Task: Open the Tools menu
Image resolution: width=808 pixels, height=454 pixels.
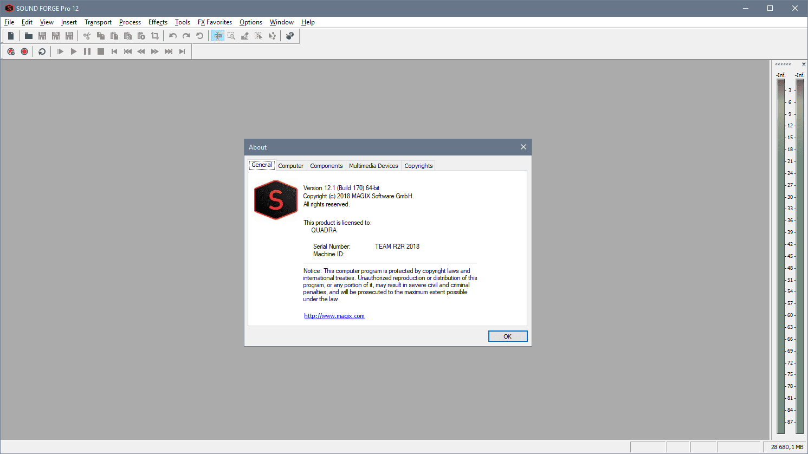Action: pyautogui.click(x=183, y=22)
